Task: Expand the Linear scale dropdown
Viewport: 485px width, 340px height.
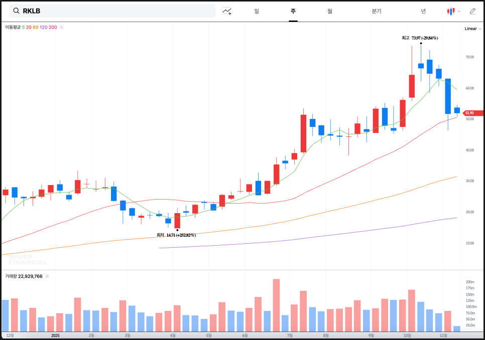Action: (x=472, y=29)
